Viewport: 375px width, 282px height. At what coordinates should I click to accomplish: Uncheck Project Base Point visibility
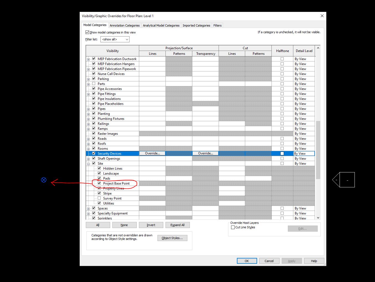click(x=99, y=183)
